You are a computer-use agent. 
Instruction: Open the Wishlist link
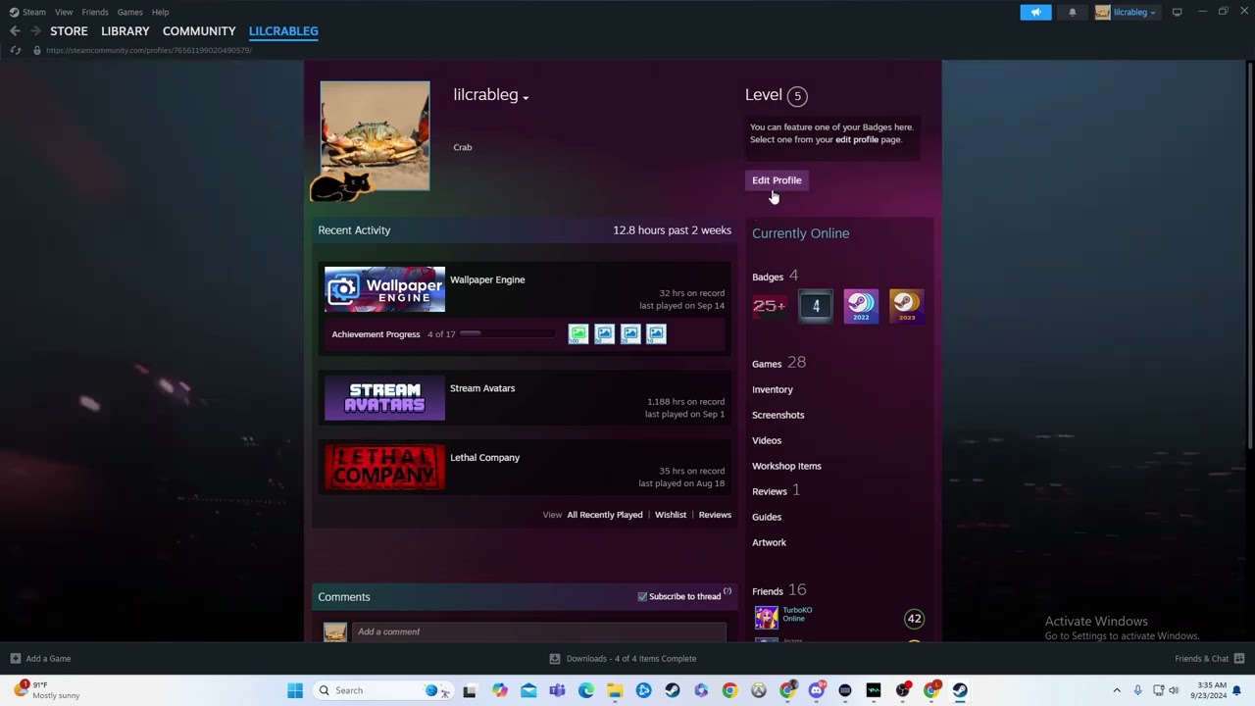[670, 514]
